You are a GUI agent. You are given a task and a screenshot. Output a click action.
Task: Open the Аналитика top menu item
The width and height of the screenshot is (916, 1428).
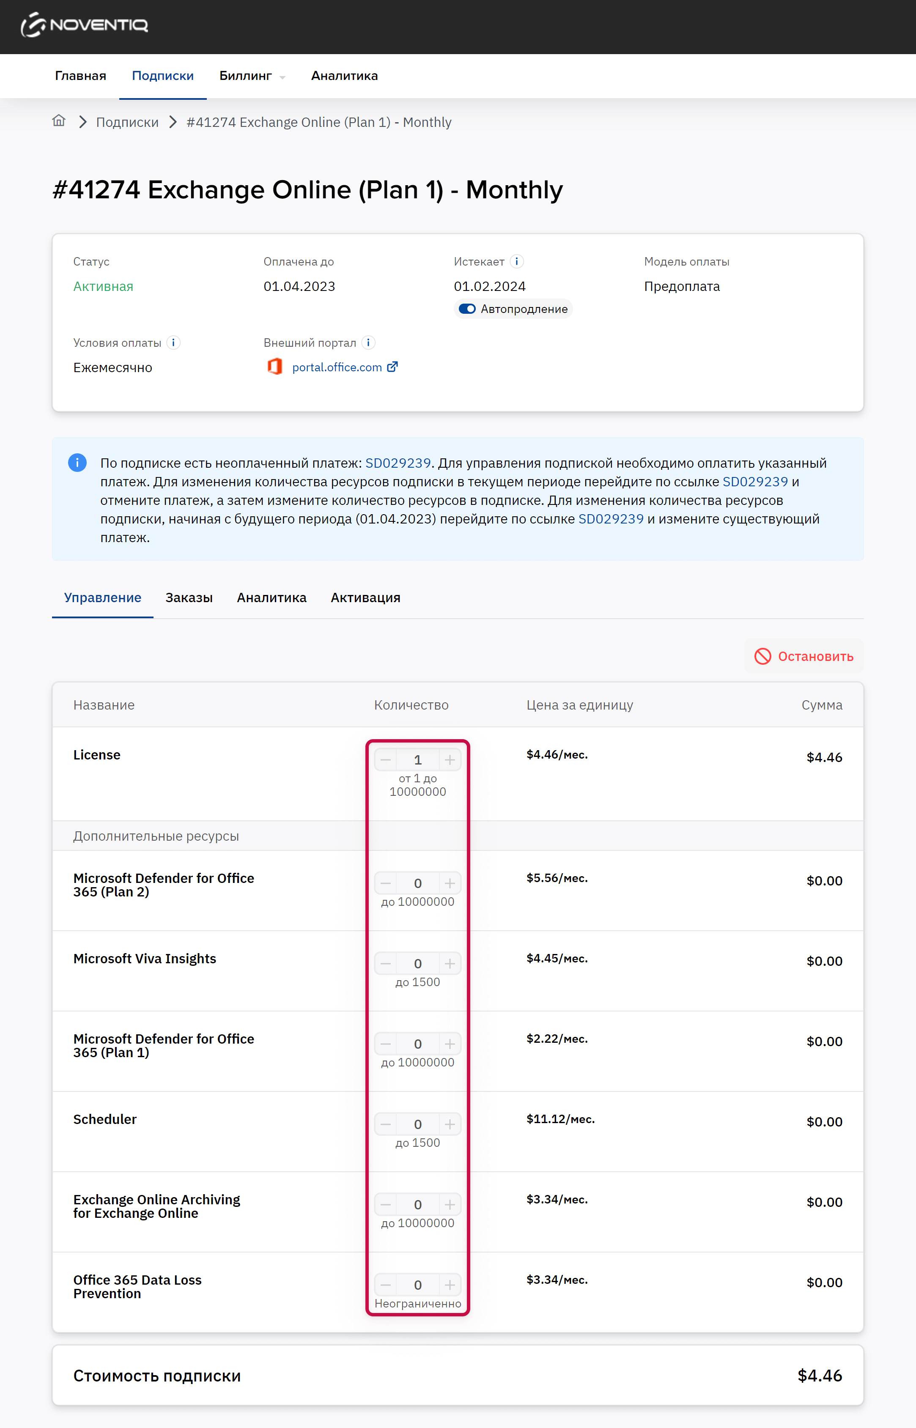[344, 76]
